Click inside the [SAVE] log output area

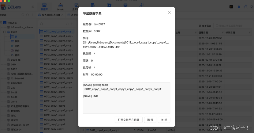[x=126, y=98]
